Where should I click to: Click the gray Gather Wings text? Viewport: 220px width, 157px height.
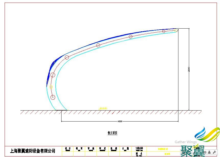(186, 142)
